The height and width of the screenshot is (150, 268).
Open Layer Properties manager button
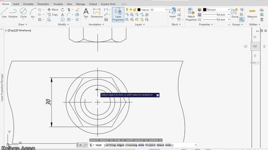pyautogui.click(x=118, y=15)
